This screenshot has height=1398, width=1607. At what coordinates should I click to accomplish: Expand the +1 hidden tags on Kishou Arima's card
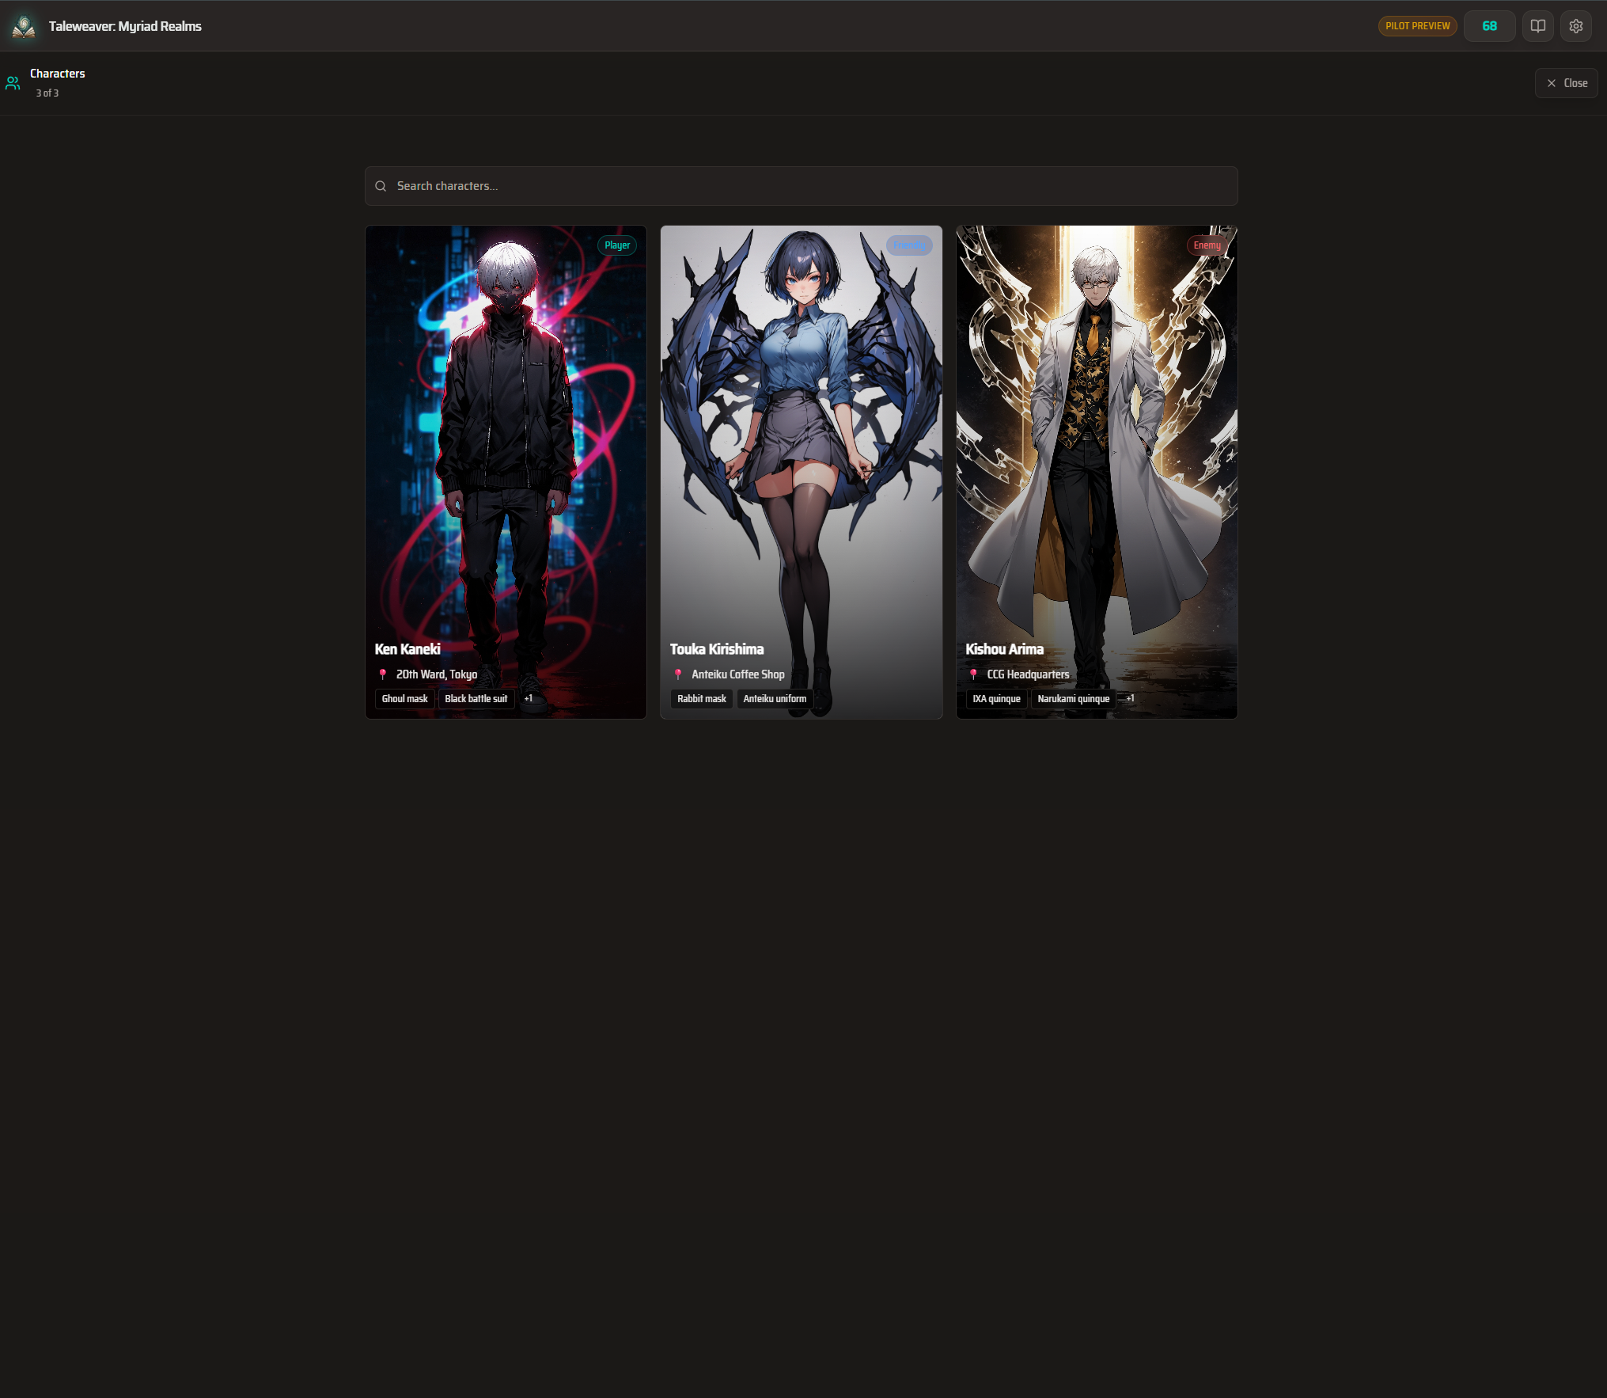point(1130,698)
